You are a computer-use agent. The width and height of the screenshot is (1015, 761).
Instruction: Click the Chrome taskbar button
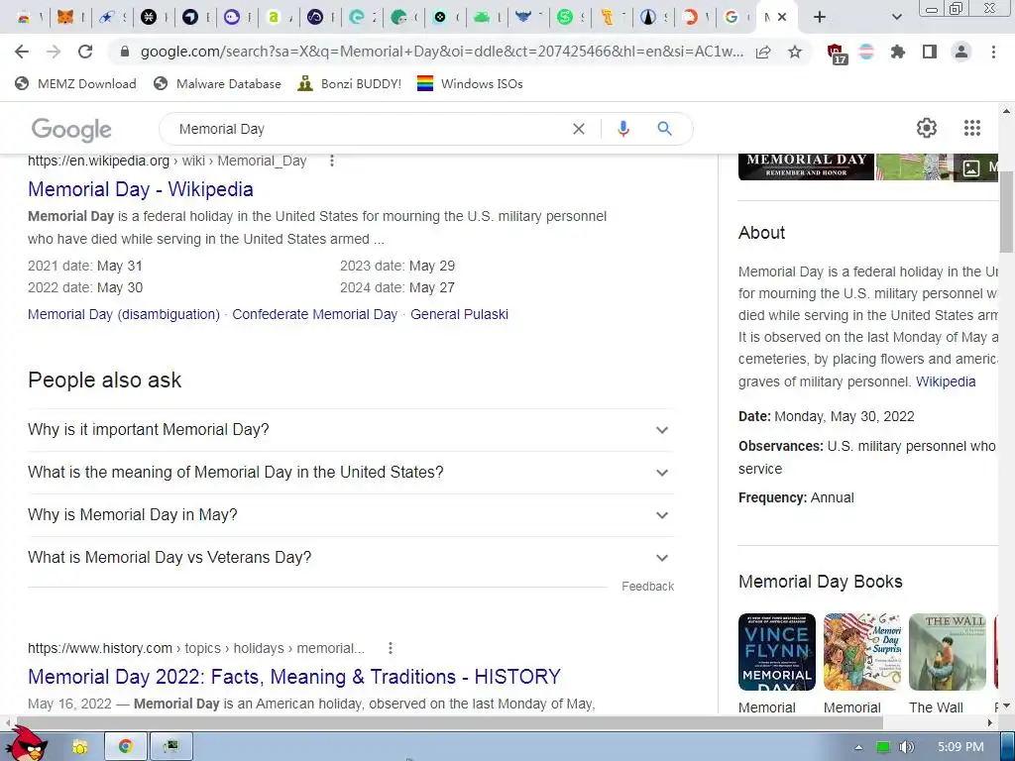pyautogui.click(x=126, y=746)
